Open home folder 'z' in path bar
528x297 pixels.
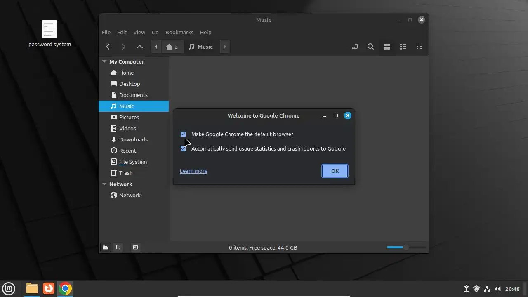coord(172,47)
